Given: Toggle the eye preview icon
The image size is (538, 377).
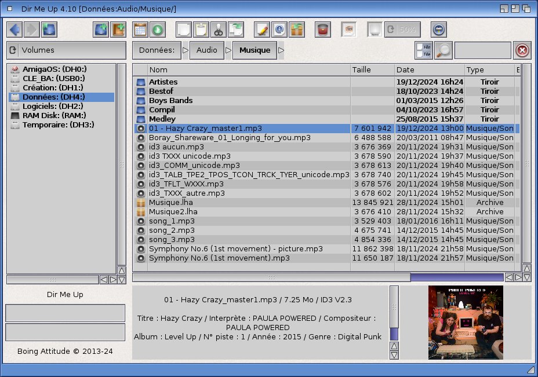Looking at the screenshot, I should pyautogui.click(x=348, y=30).
